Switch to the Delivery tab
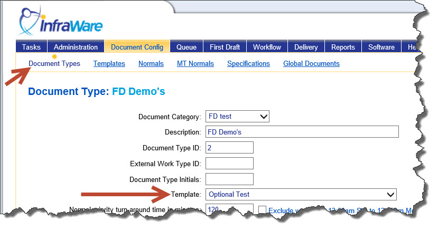Screen dimensions: 438x230 [306, 46]
